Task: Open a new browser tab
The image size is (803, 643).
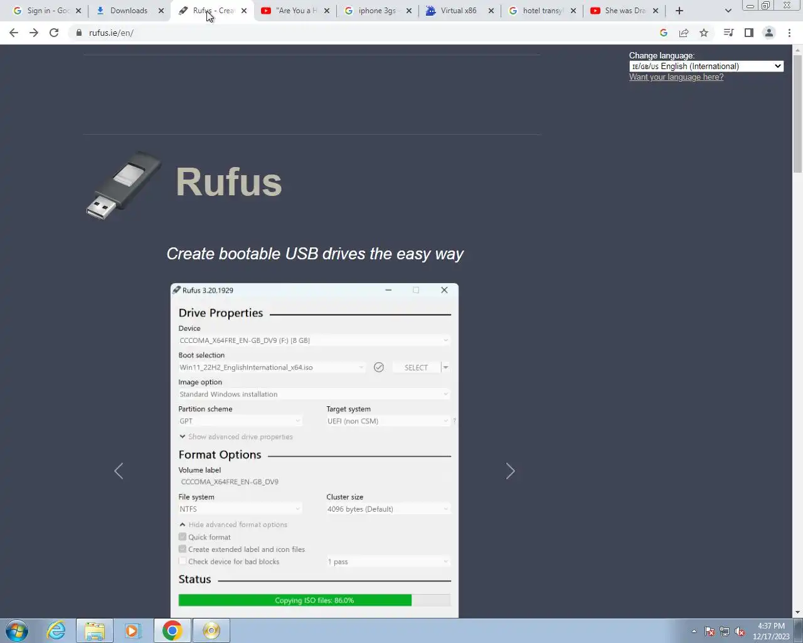Action: [x=679, y=11]
